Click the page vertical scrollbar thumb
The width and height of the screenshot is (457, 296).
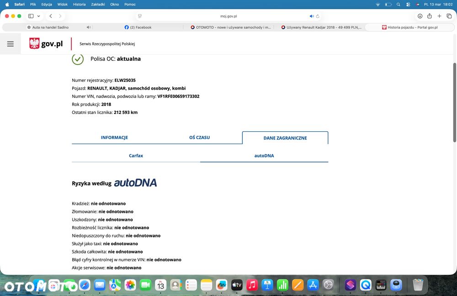click(x=454, y=102)
